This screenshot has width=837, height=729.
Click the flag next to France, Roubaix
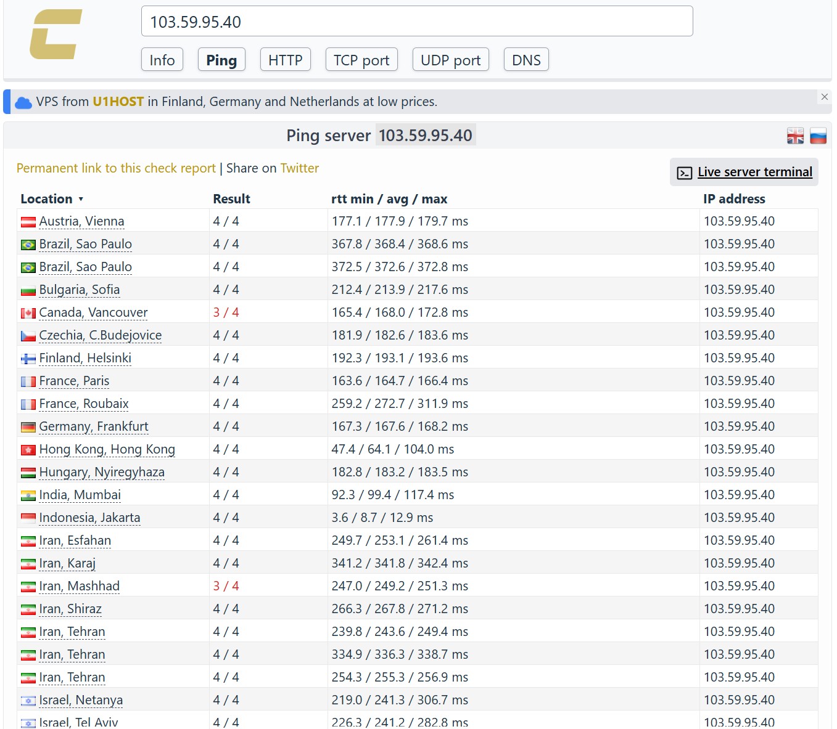(x=28, y=405)
